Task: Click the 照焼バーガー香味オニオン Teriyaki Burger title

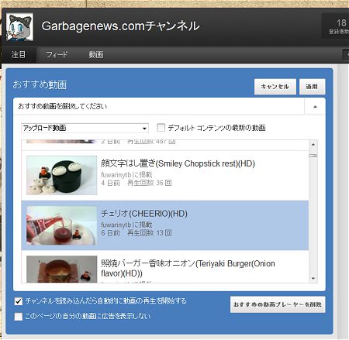Action: click(188, 268)
